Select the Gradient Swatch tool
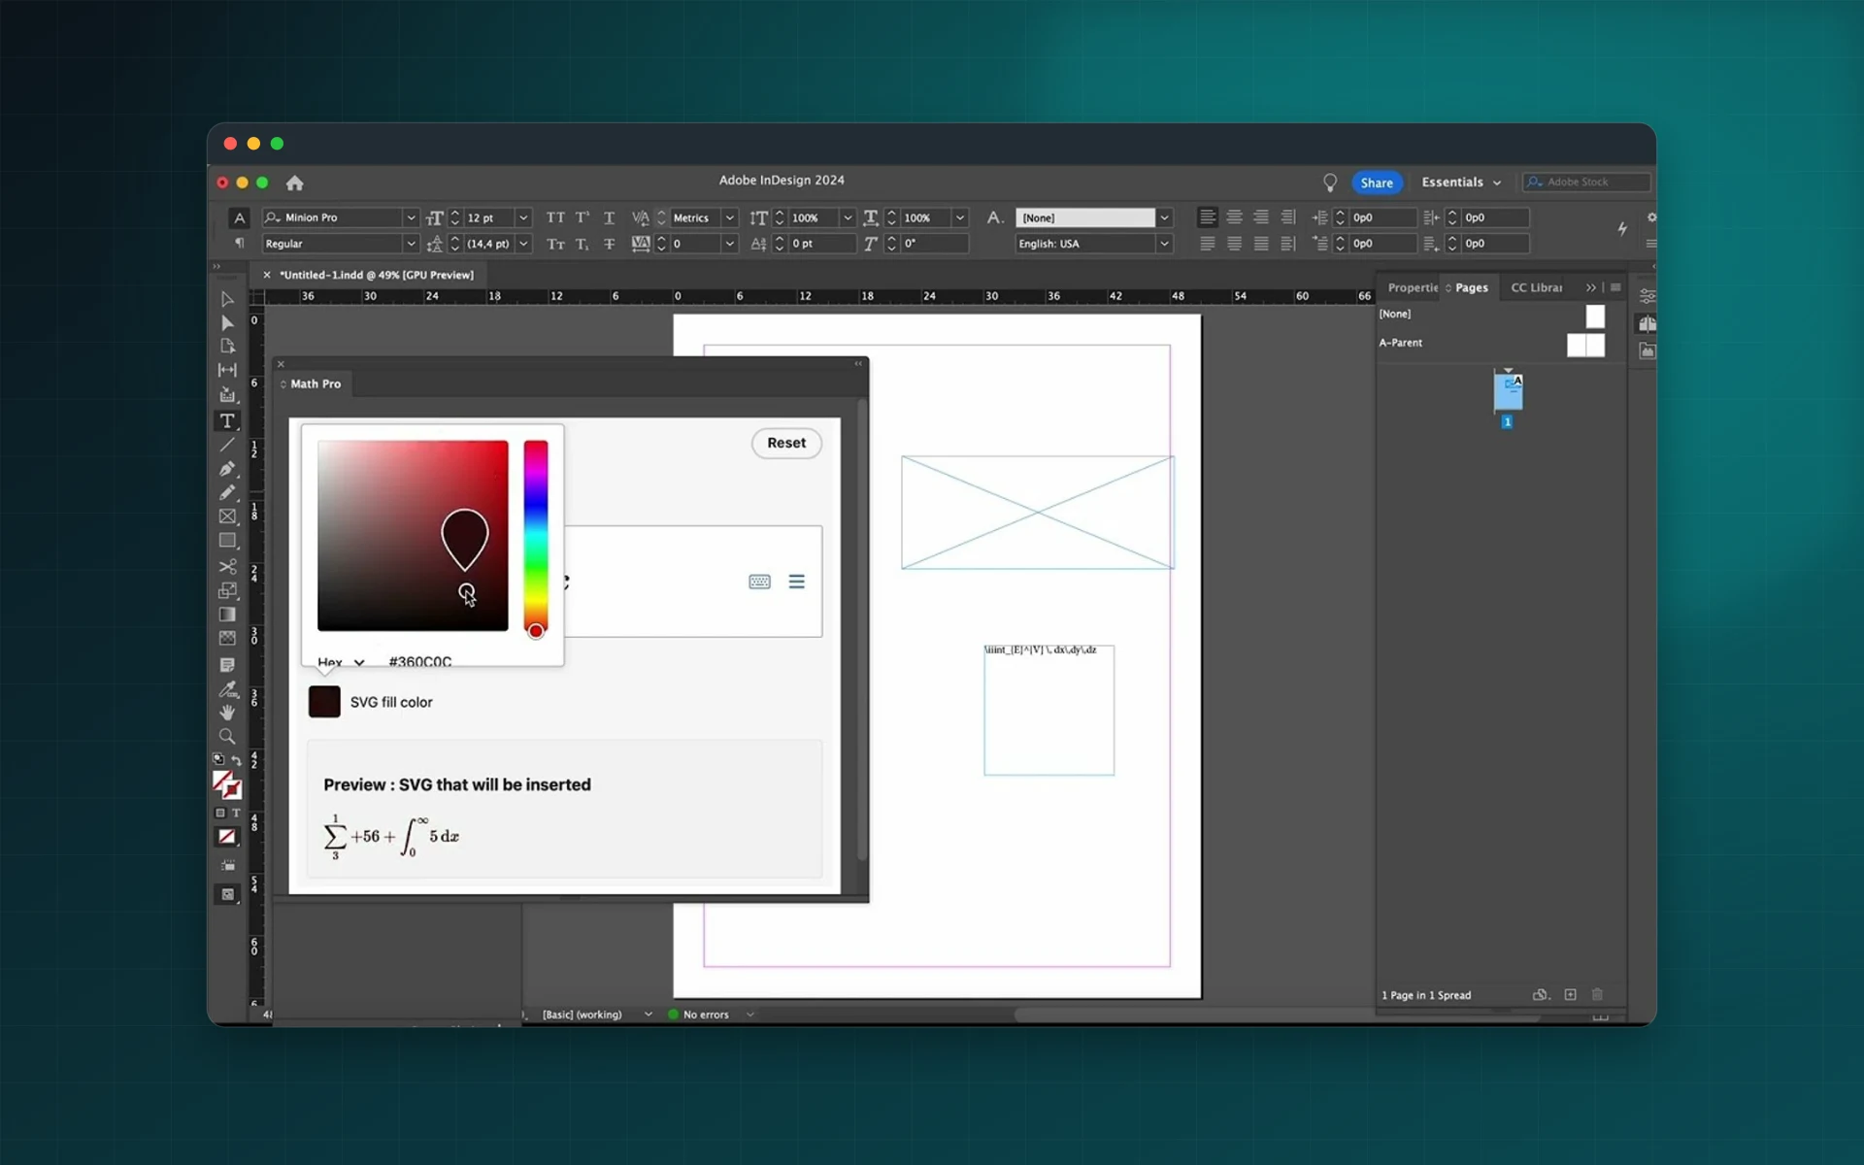 pos(227,615)
